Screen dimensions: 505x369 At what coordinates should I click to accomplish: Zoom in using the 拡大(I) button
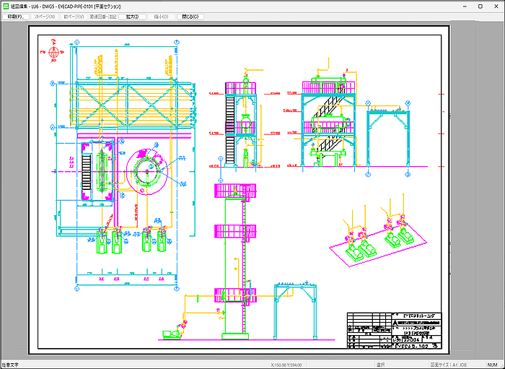pyautogui.click(x=131, y=16)
